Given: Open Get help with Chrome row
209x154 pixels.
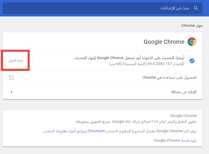Looking at the screenshot, I should coord(103,78).
